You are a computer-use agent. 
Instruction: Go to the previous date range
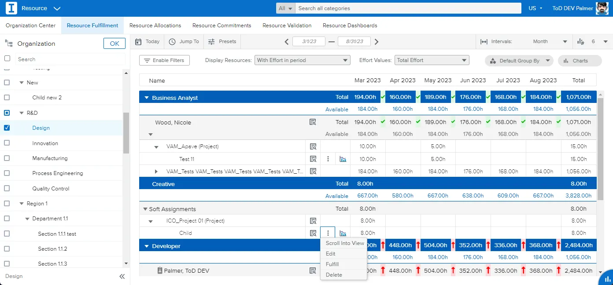point(287,42)
